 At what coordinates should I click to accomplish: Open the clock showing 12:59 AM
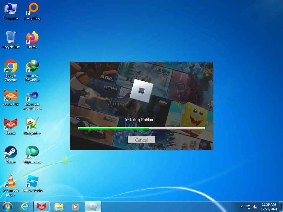click(x=269, y=206)
